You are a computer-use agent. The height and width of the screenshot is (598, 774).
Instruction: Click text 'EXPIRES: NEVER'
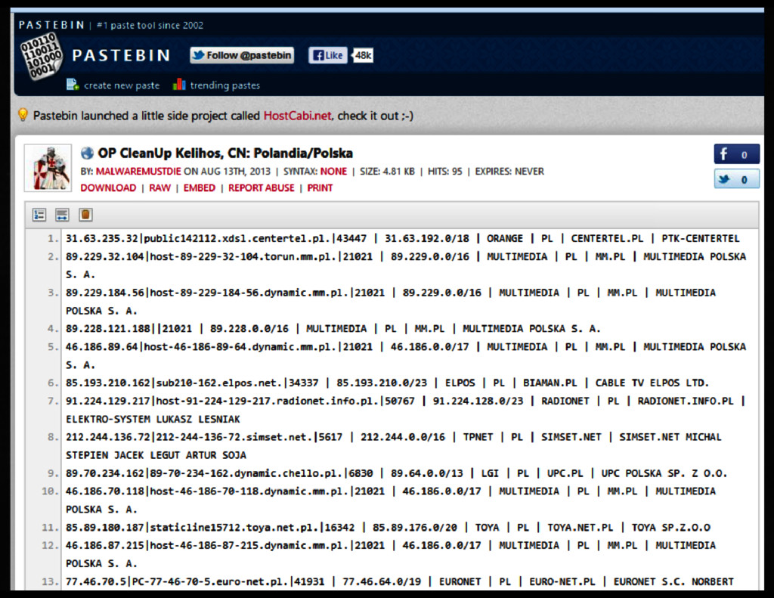click(509, 172)
